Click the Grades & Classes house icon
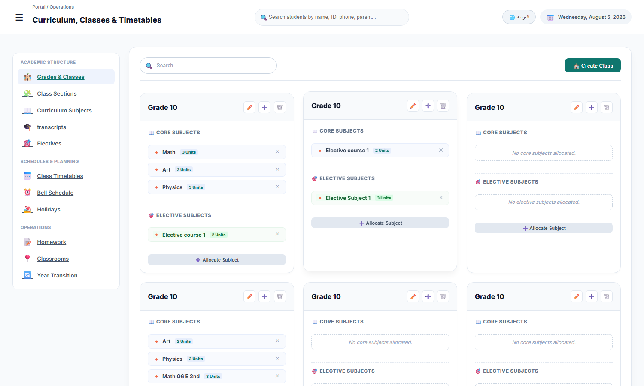 27,77
